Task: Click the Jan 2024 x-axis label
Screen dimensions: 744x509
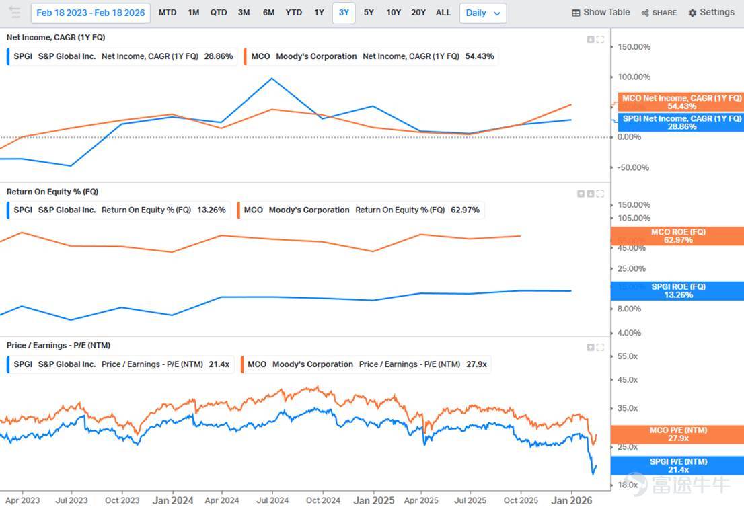Action: [173, 500]
